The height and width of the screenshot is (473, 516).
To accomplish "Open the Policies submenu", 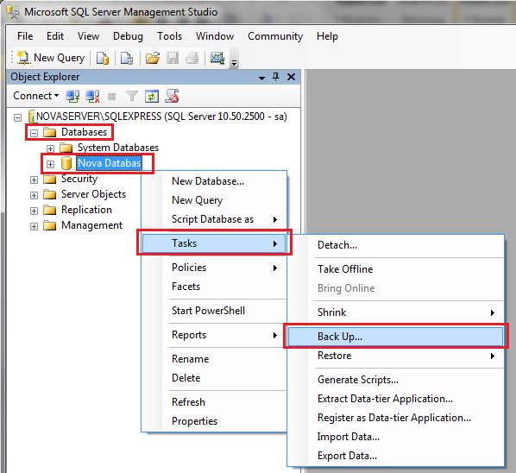I will (x=214, y=268).
